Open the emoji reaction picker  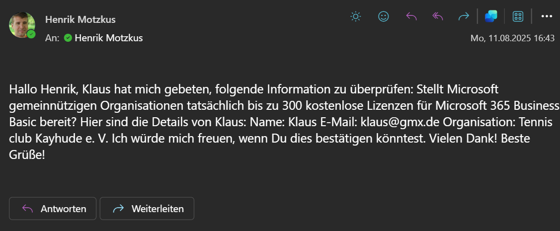coord(383,16)
